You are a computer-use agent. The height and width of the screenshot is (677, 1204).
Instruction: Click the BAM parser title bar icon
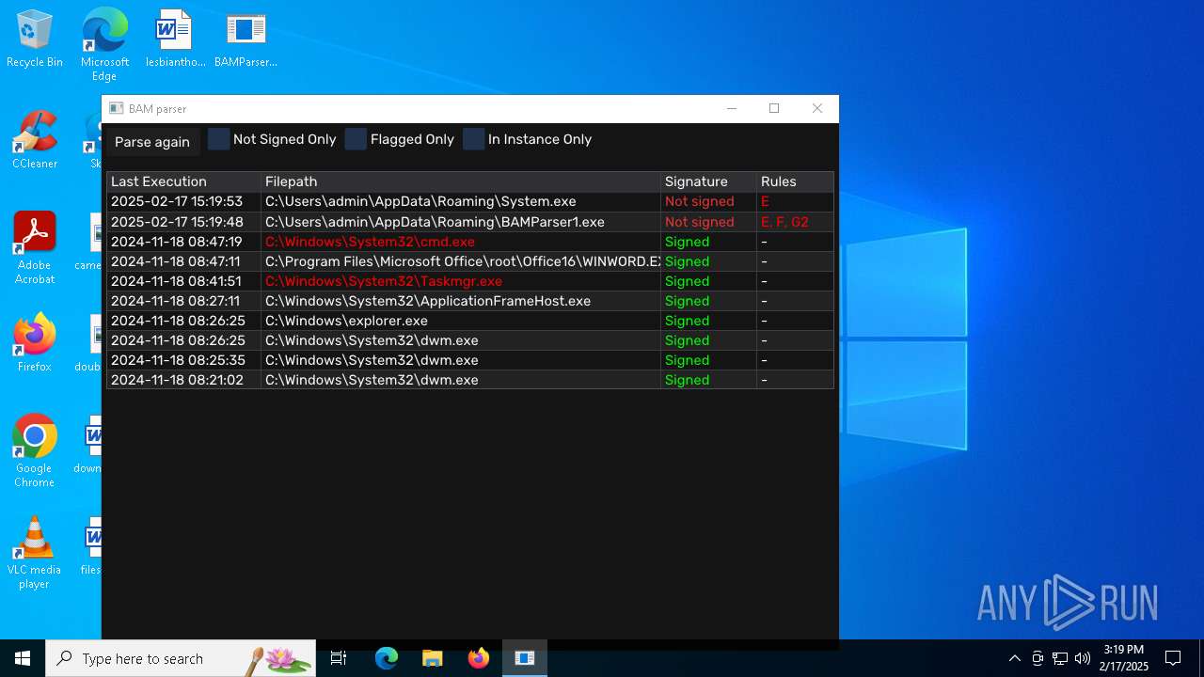pyautogui.click(x=117, y=109)
